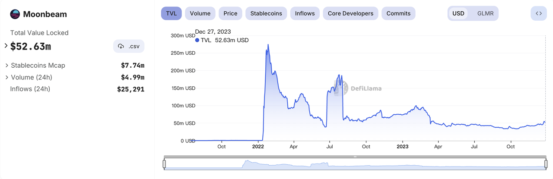553x179 pixels.
Task: Click the range slider mini chart preview
Action: click(x=355, y=164)
